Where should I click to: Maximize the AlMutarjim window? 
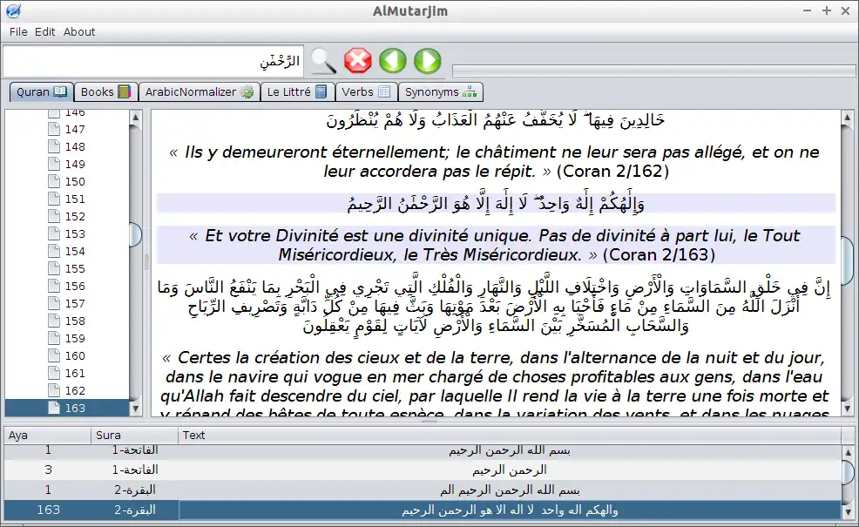point(827,10)
